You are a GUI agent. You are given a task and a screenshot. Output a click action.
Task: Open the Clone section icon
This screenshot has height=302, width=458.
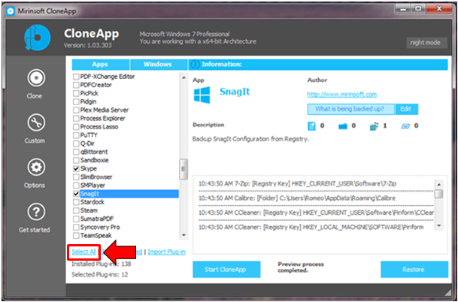pyautogui.click(x=36, y=78)
